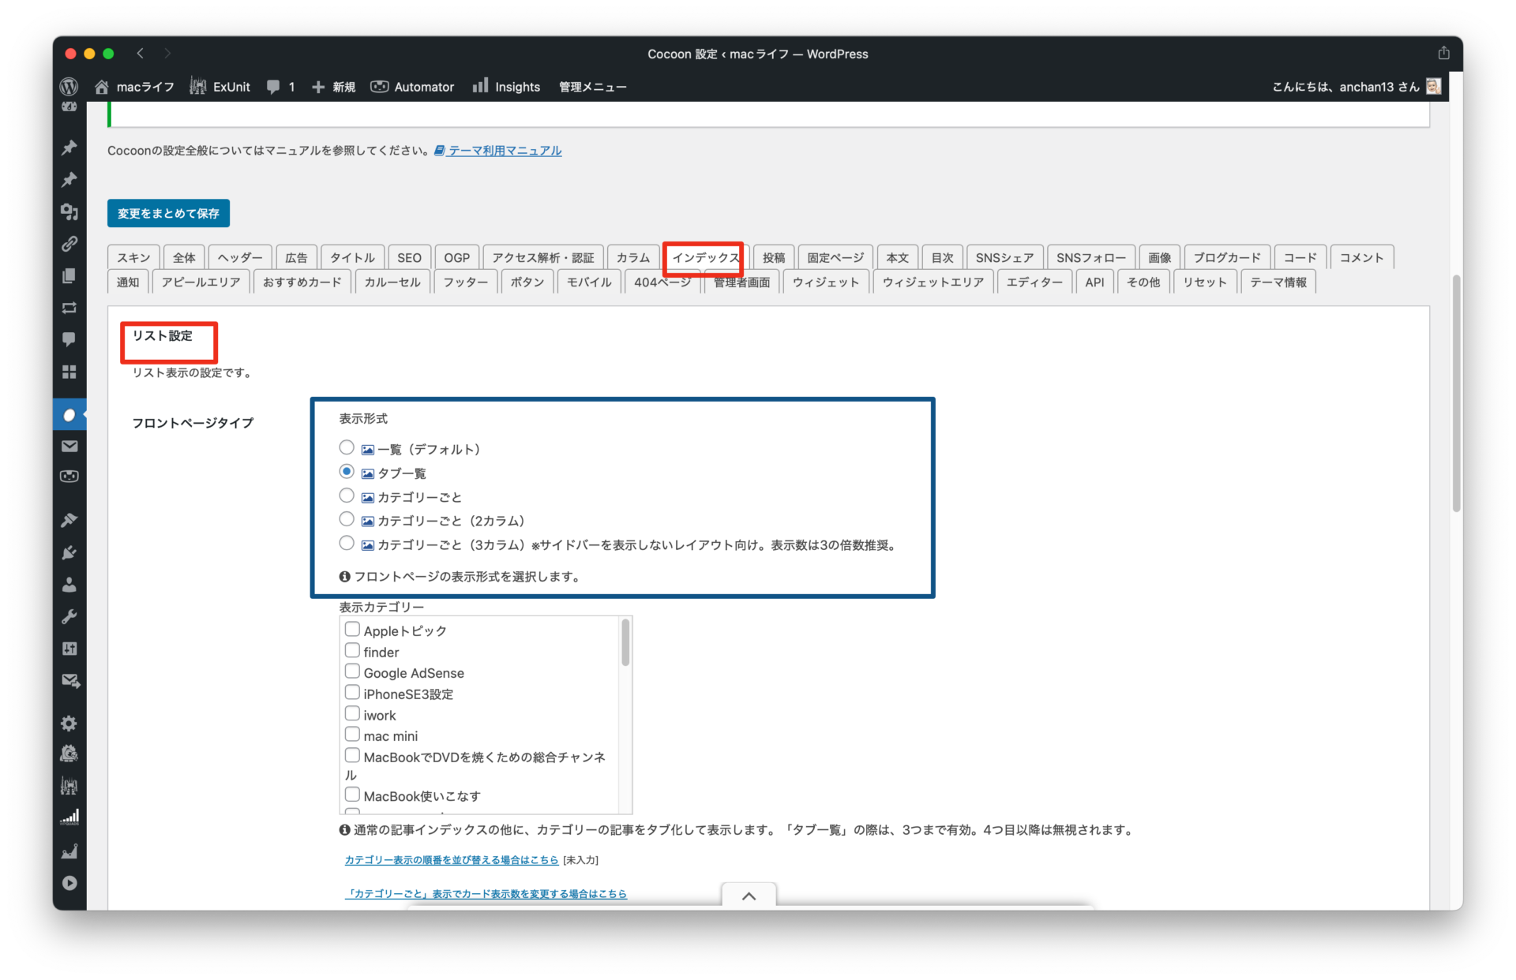Select カテゴリーごと(3カラム) radio option
Screen dimensions: 1516x980
(346, 543)
